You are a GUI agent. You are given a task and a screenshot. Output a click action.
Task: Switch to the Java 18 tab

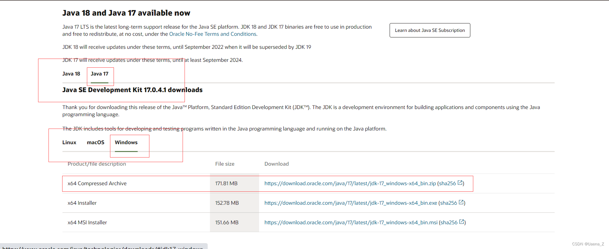pos(71,74)
